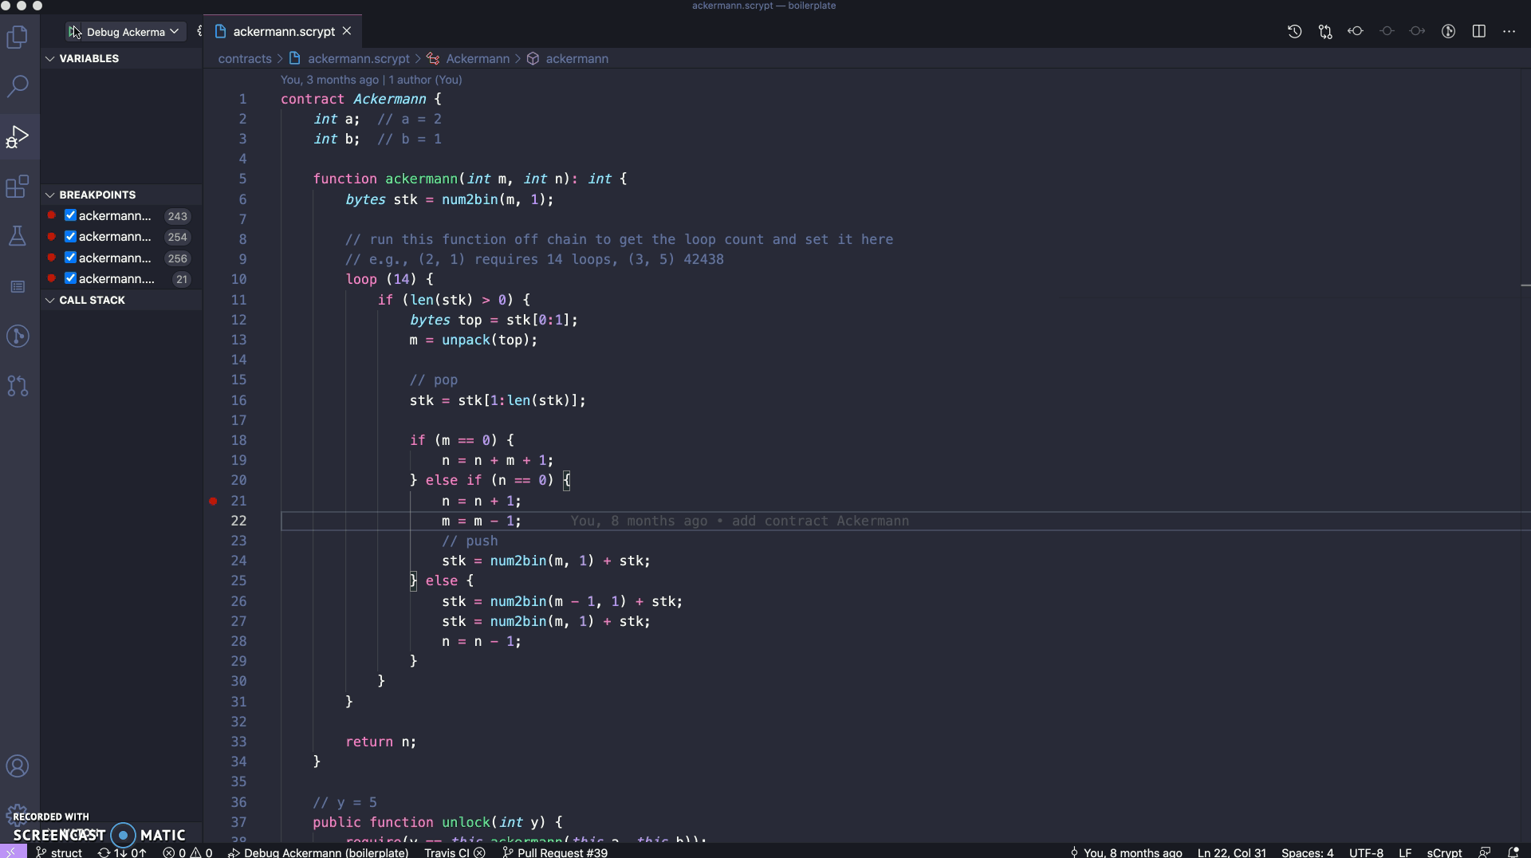Screen dimensions: 1531x858
Task: Select indentation Spaces: 4 in status bar
Action: coord(1307,852)
